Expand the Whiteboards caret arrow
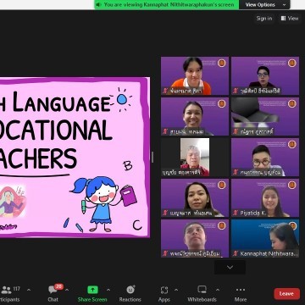The height and width of the screenshot is (305, 305). pos(218,290)
